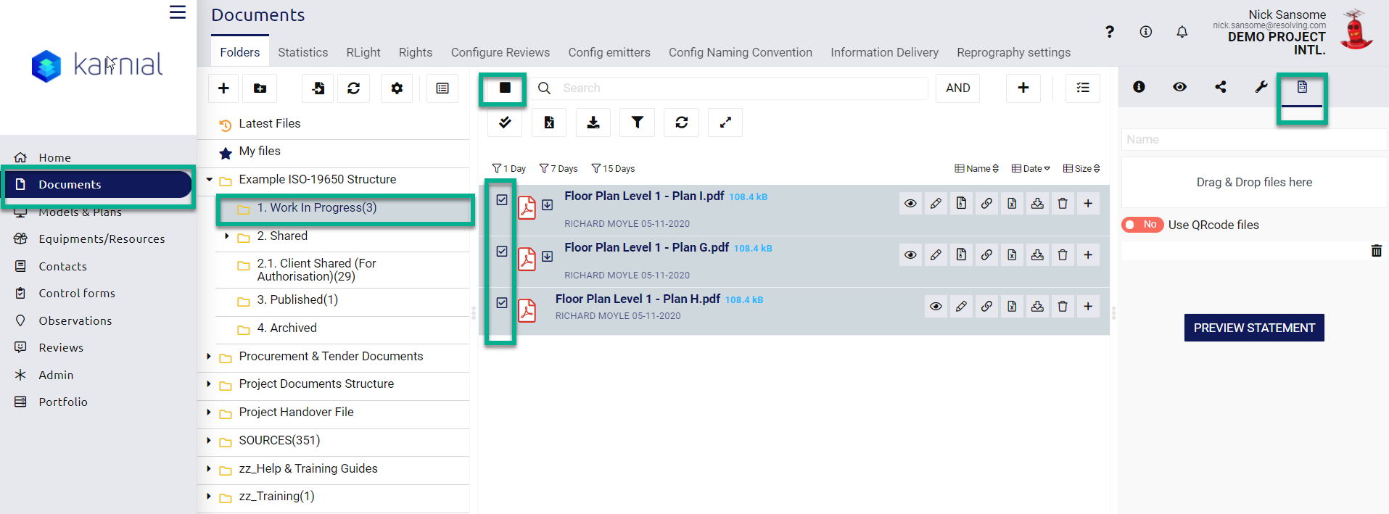This screenshot has height=514, width=1389.
Task: Click the hamburger menu icon
Action: [178, 12]
